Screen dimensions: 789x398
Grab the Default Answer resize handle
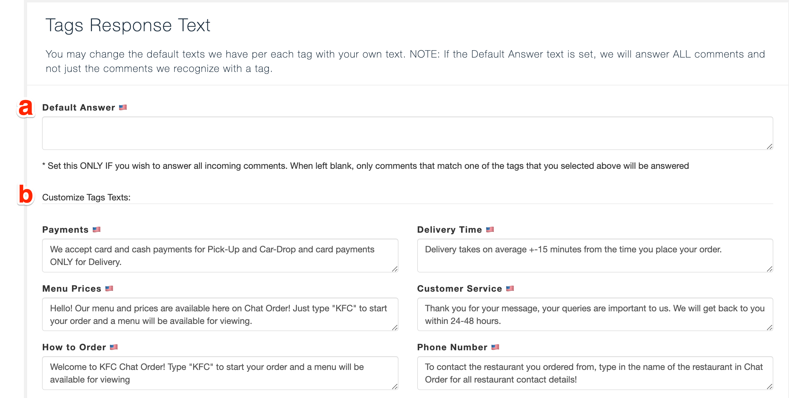tap(769, 146)
